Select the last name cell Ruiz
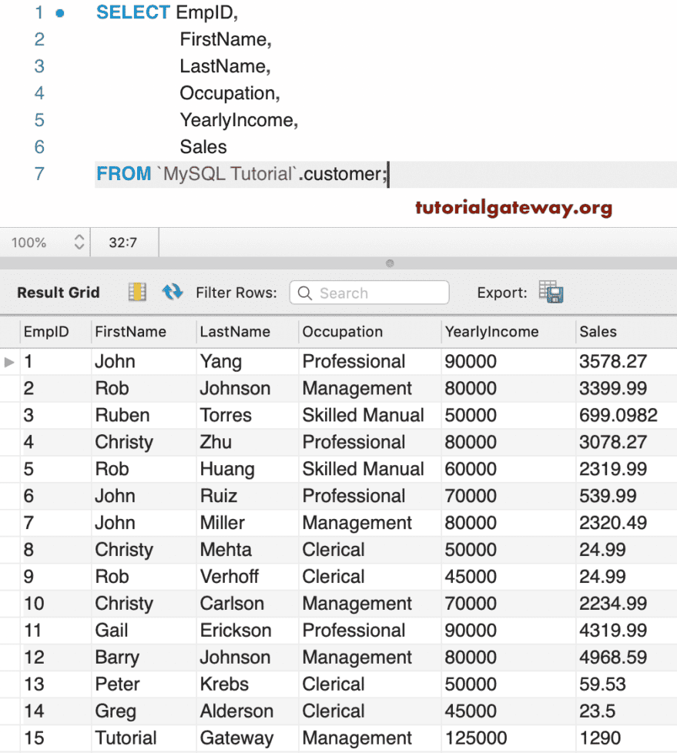Screen dimensions: 677x753 pos(247,496)
